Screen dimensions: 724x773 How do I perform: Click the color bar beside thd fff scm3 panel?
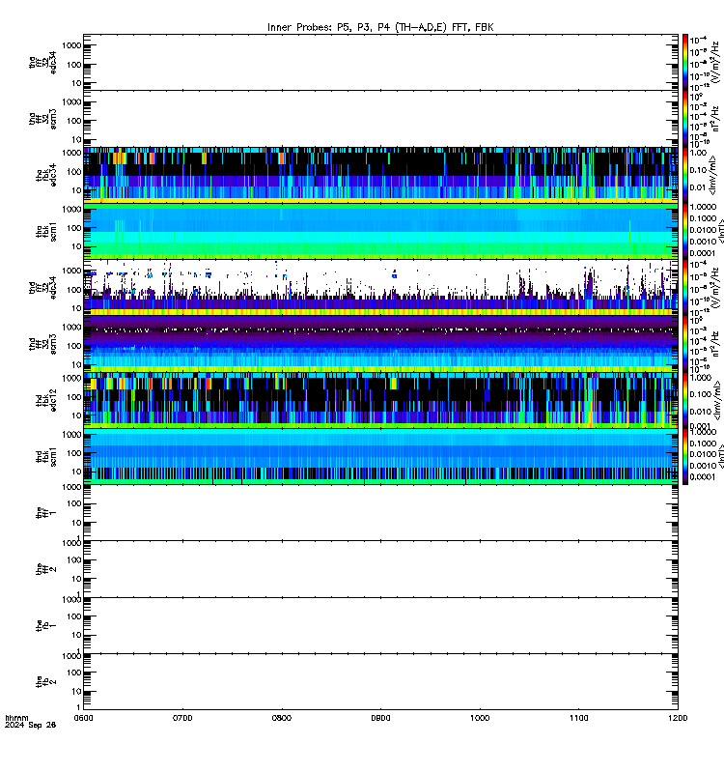tap(685, 344)
